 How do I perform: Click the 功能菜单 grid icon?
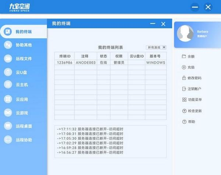click(x=184, y=99)
